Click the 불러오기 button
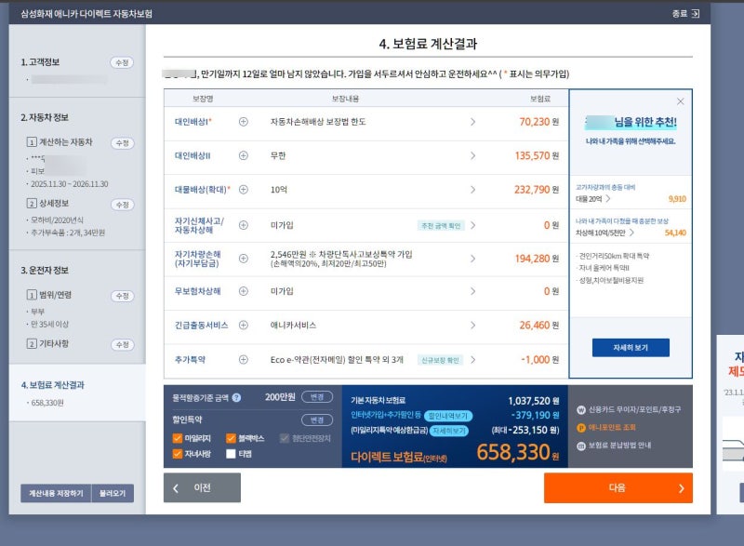 [x=113, y=493]
